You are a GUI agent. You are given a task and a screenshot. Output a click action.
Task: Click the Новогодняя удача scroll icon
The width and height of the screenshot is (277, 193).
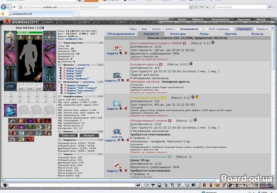pos(117,103)
